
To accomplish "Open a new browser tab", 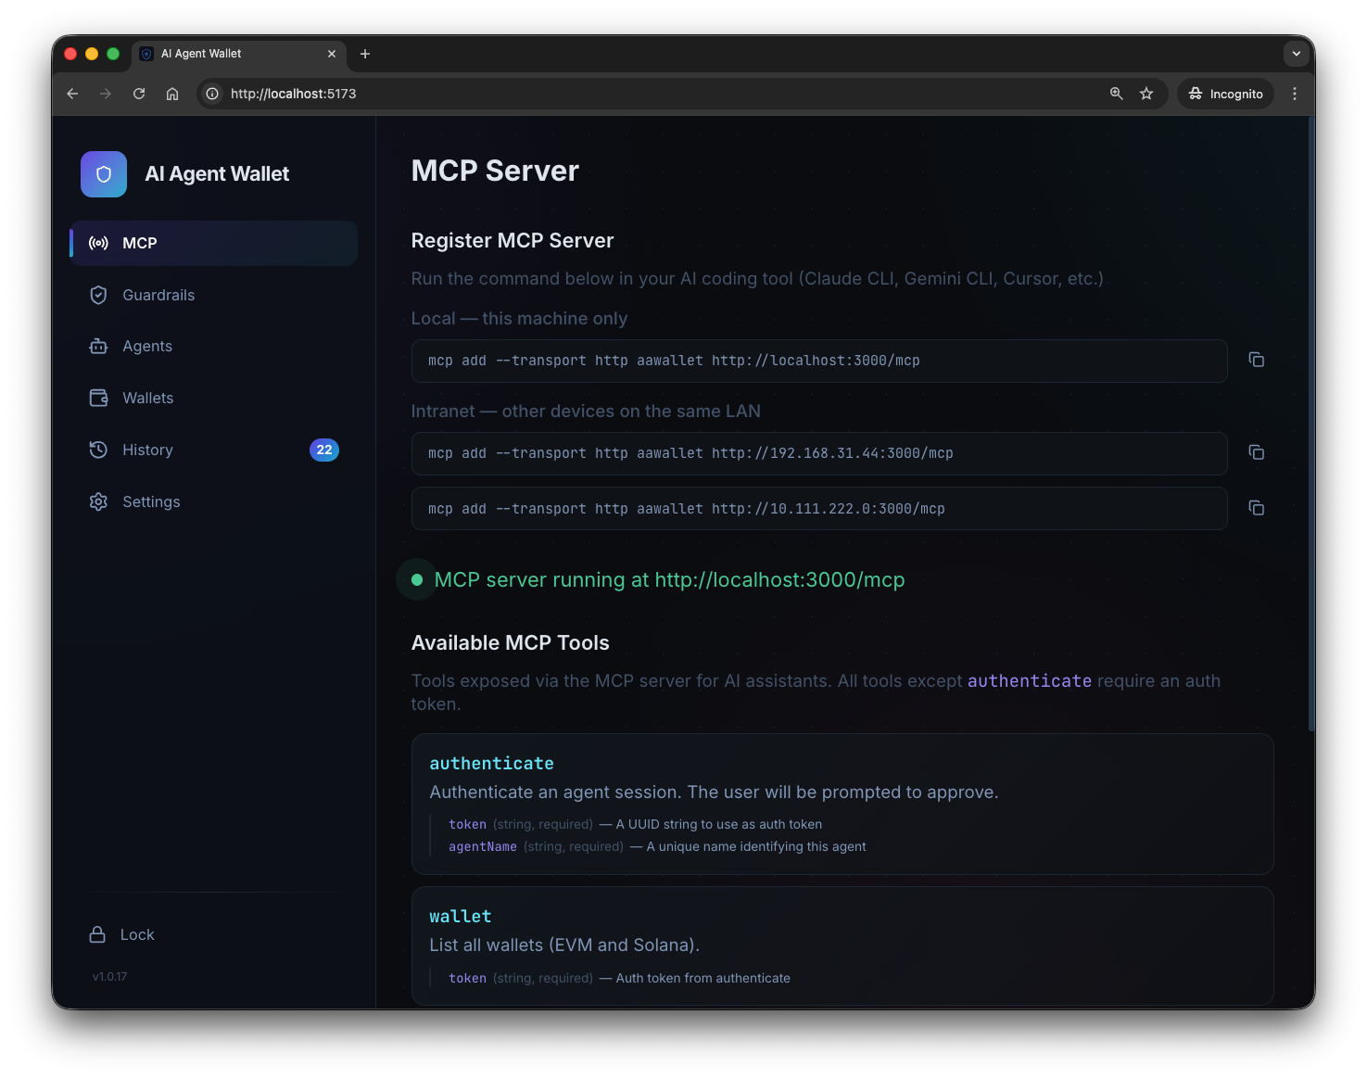I will point(364,54).
